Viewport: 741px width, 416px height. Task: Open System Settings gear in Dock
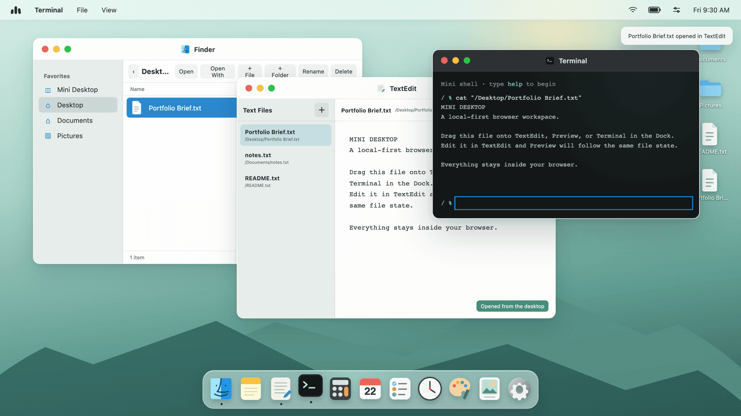pos(519,389)
